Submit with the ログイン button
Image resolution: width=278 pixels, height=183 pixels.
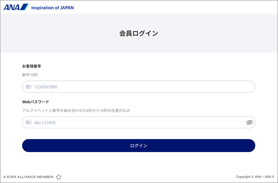coord(139,145)
